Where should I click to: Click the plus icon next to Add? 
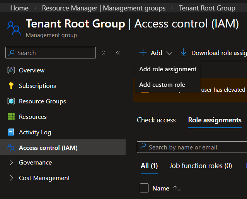point(143,53)
